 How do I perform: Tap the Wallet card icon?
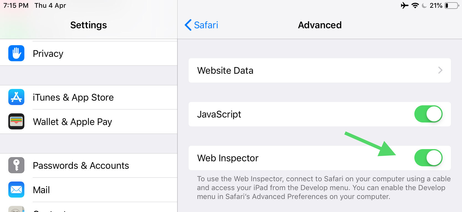[x=16, y=121]
